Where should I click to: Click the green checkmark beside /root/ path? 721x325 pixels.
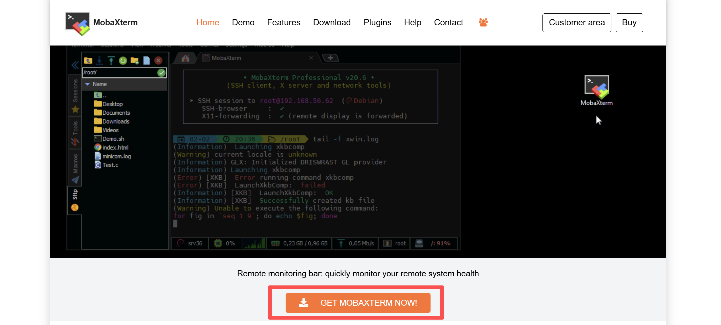(x=161, y=73)
